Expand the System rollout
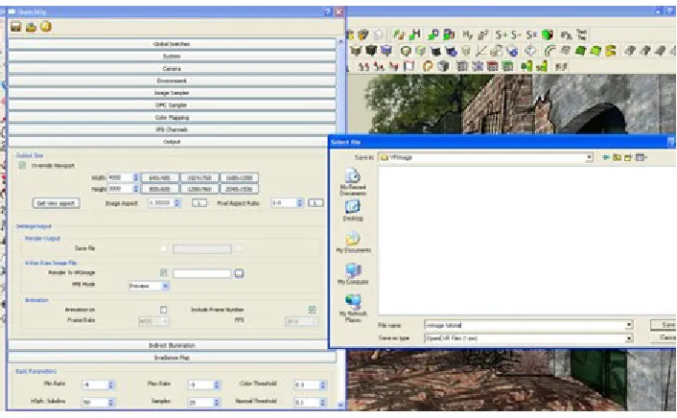Image resolution: width=677 pixels, height=418 pixels. [x=172, y=57]
